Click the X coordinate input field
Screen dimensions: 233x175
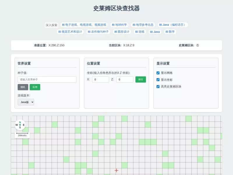(x=100, y=79)
